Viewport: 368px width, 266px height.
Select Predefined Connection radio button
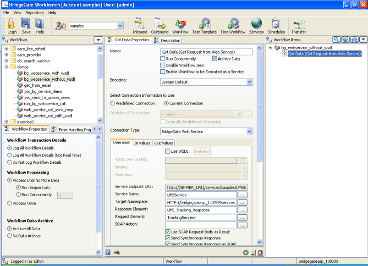(113, 103)
